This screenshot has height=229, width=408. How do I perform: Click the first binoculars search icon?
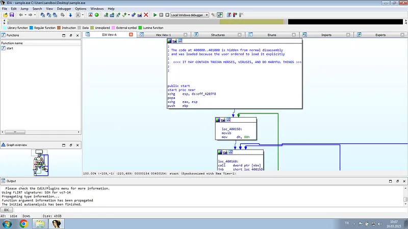(43, 15)
